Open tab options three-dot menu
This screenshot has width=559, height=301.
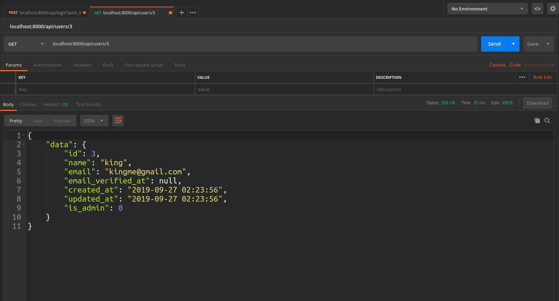[x=193, y=13]
